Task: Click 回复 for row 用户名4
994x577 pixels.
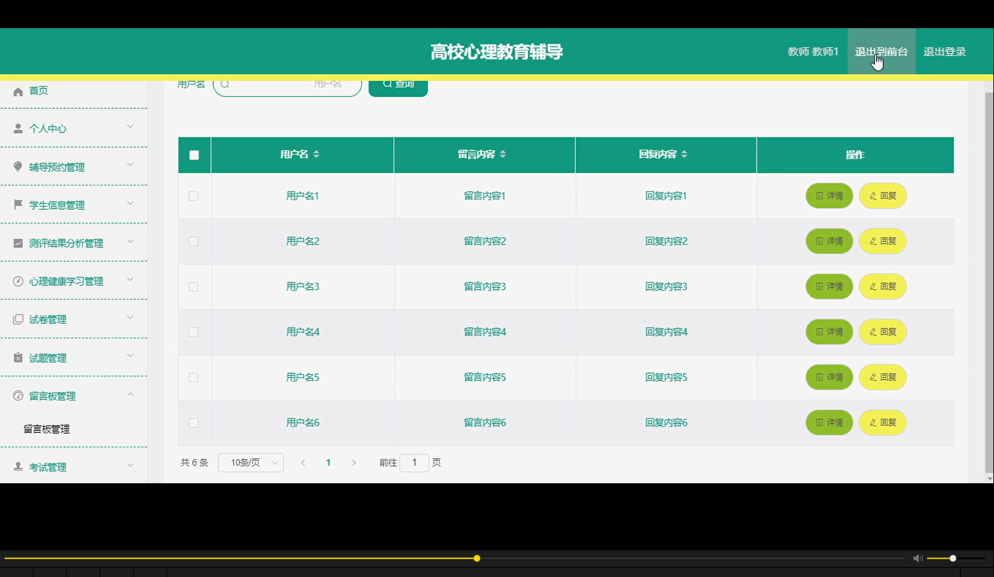Action: point(883,332)
